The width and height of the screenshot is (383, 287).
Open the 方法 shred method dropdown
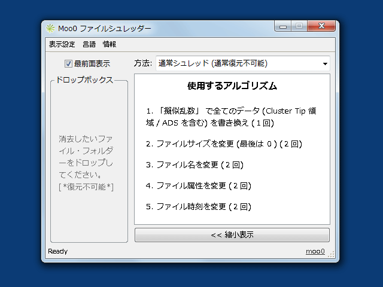click(x=243, y=63)
